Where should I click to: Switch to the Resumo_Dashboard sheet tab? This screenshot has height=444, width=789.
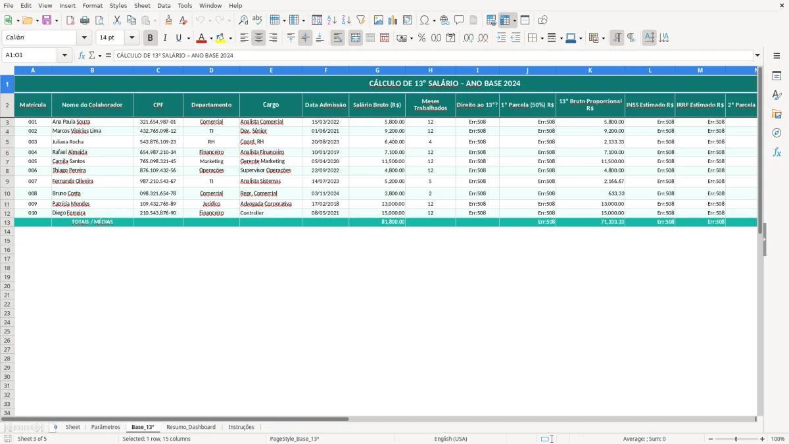pos(191,427)
